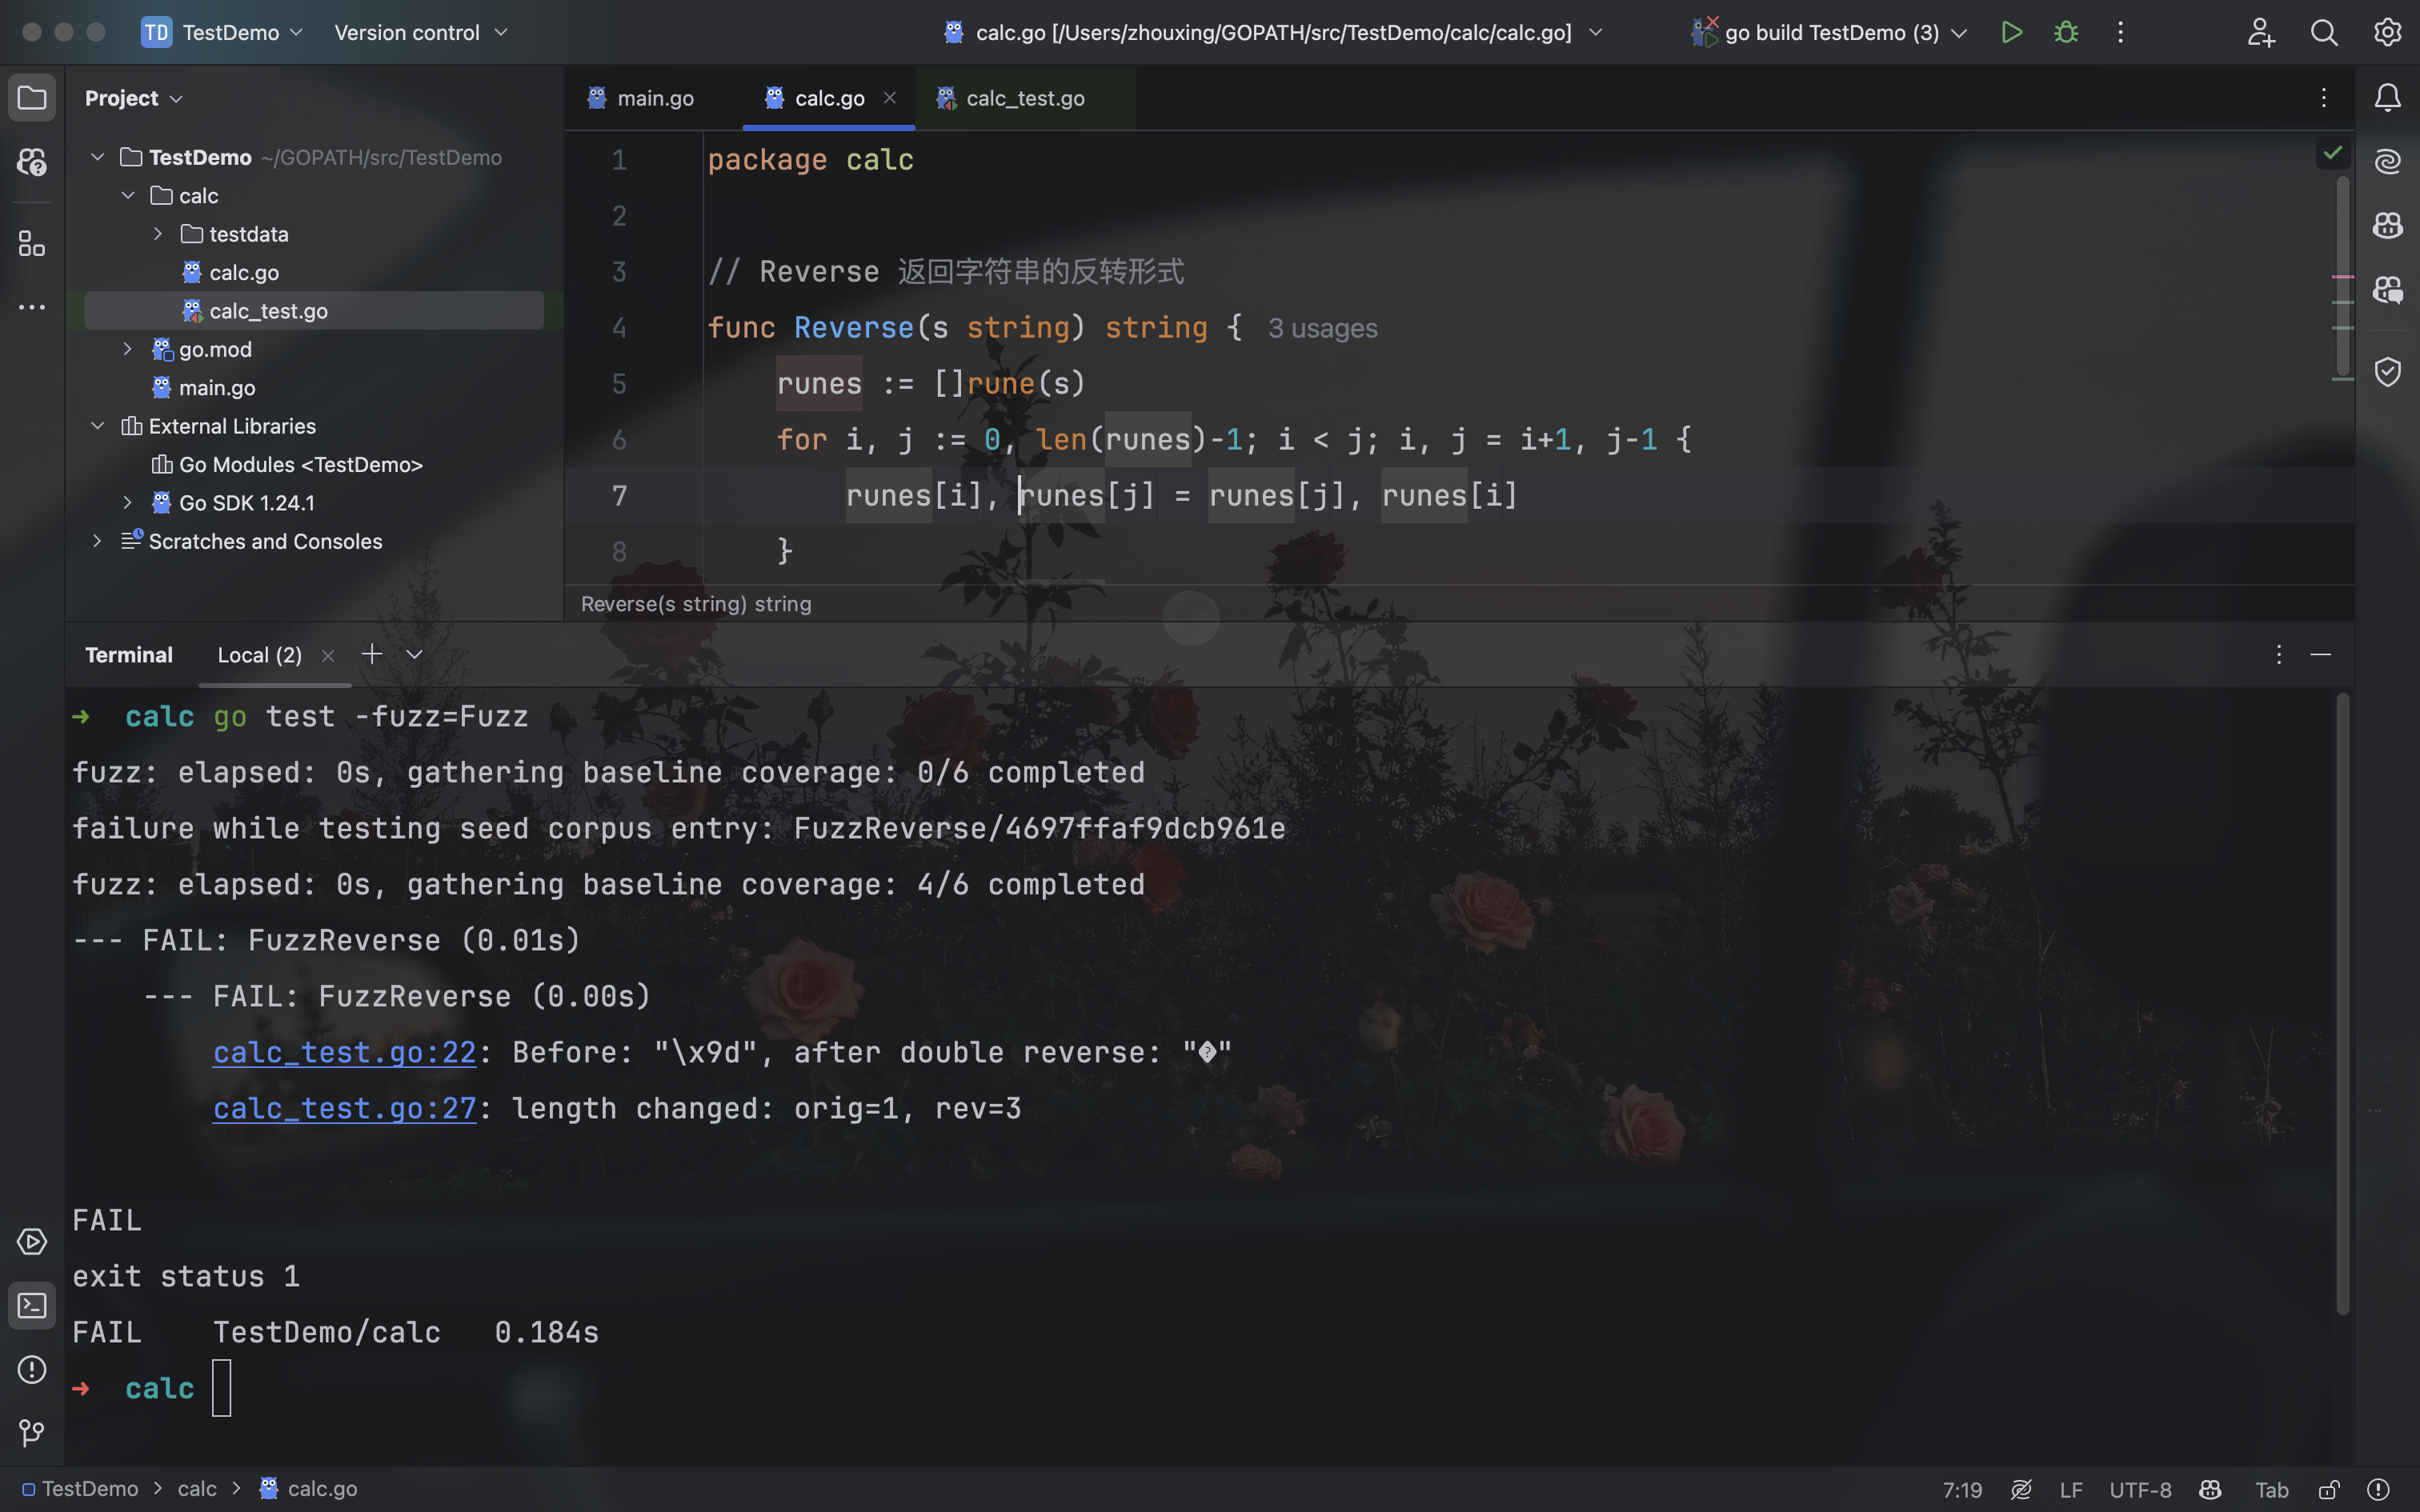Open the calc_test.go:22 link in terminal

(x=344, y=1052)
